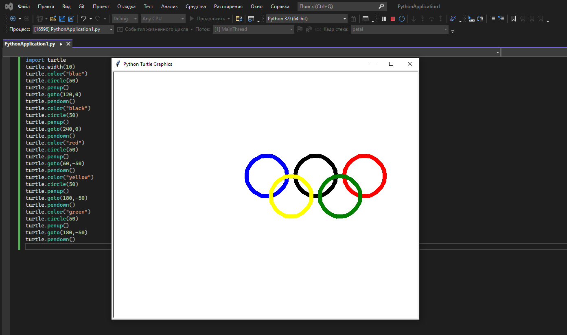The height and width of the screenshot is (335, 567).
Task: Click the copy-with-lines icon beside it
Action: click(480, 19)
